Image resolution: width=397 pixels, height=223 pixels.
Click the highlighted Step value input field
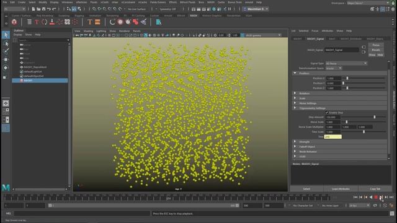333,137
